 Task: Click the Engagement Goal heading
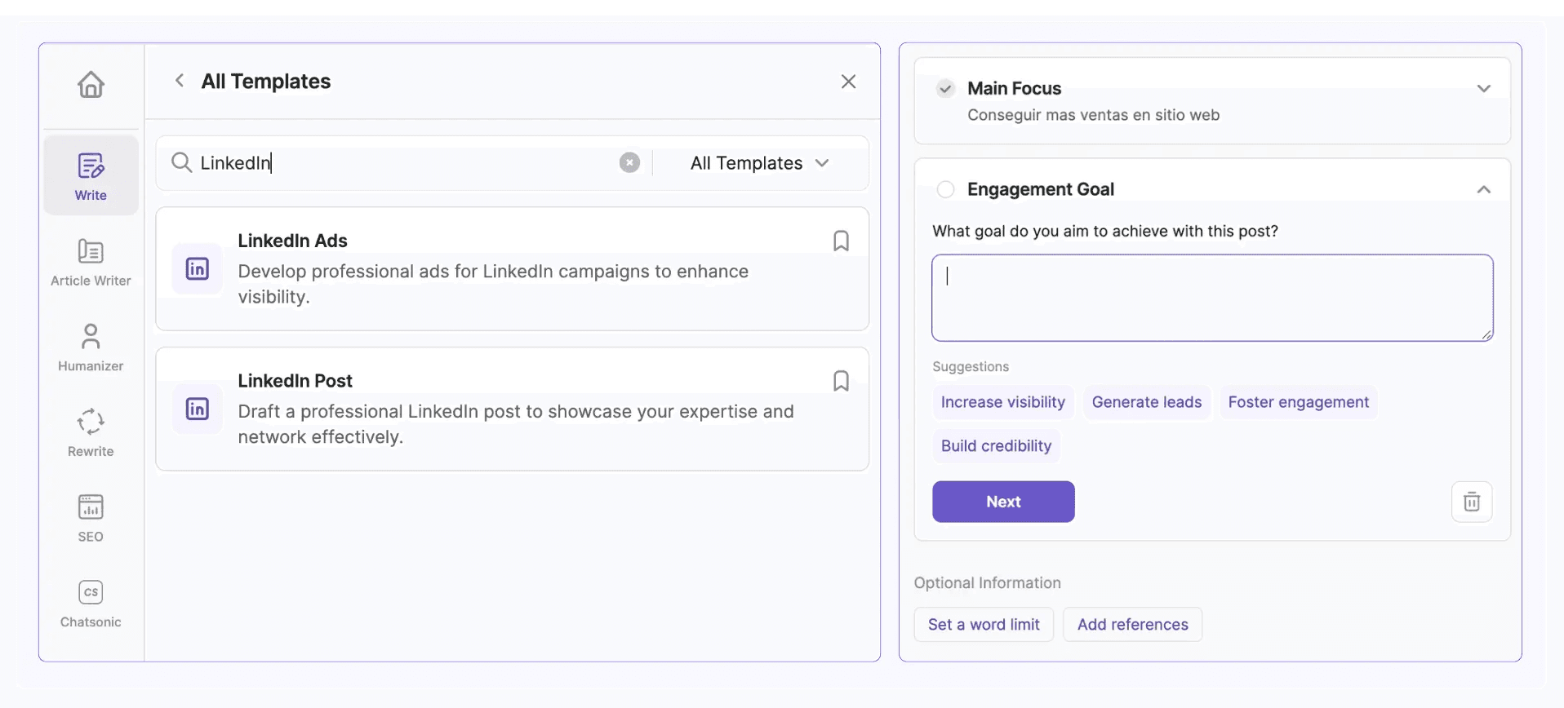[1041, 189]
